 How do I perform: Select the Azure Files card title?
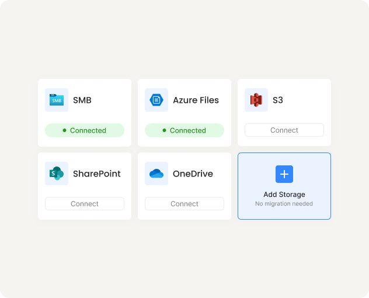click(x=196, y=100)
